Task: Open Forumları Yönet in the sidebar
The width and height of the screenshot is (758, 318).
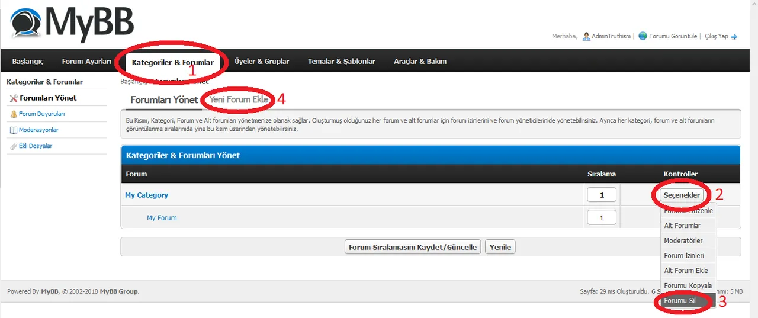Action: click(48, 98)
